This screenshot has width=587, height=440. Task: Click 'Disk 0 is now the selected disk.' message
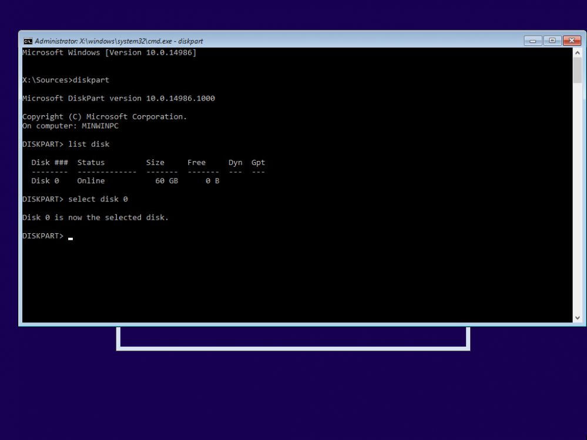pos(95,217)
